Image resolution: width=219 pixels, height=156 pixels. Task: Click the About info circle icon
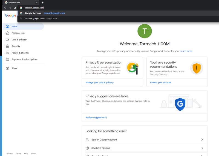click(x=7, y=68)
